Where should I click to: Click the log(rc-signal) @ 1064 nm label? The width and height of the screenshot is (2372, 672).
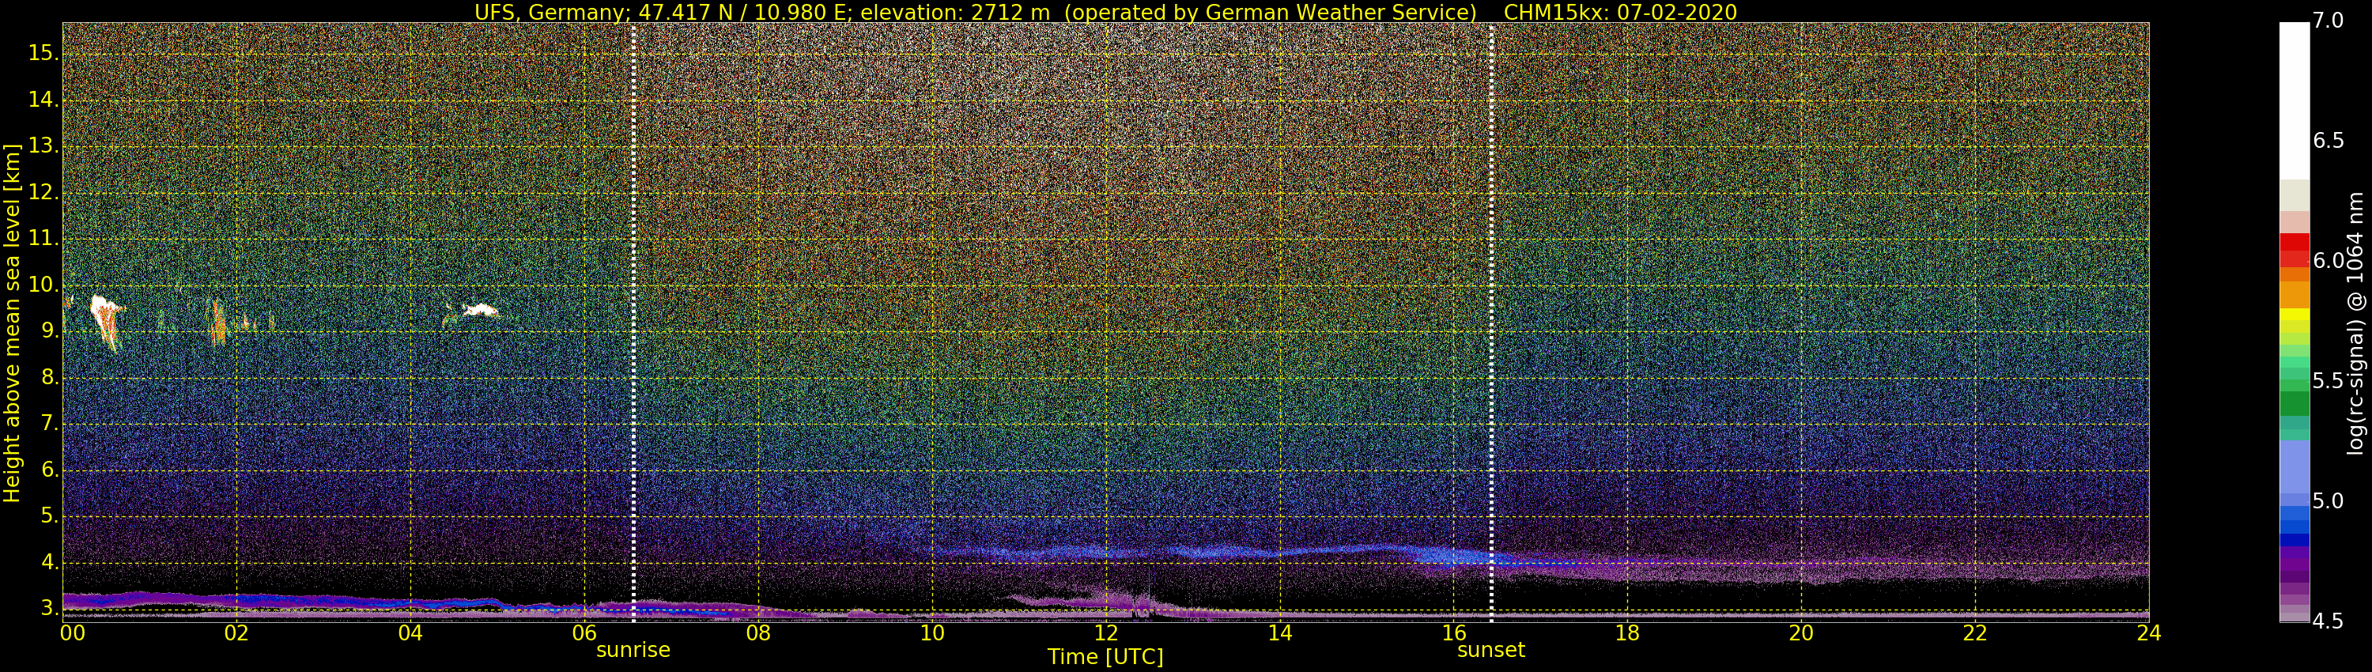tap(2355, 323)
